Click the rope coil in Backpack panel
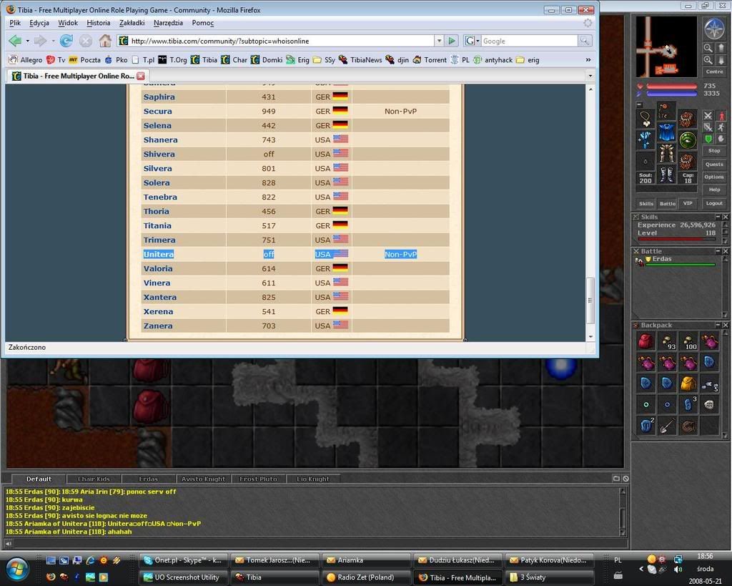 [688, 426]
